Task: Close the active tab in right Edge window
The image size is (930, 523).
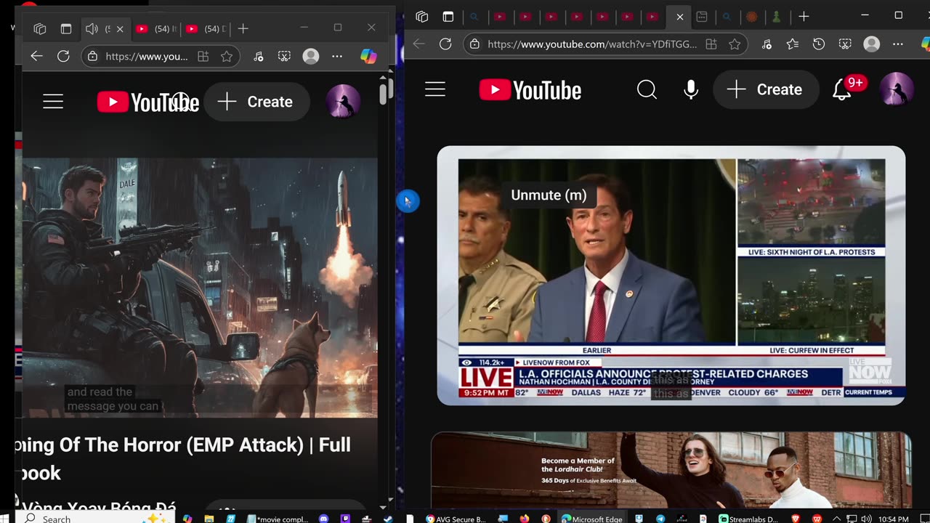Action: tap(679, 17)
